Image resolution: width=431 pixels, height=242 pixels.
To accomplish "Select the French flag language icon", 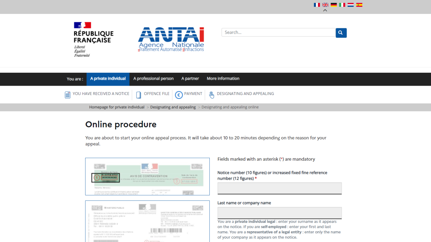I will tap(317, 5).
